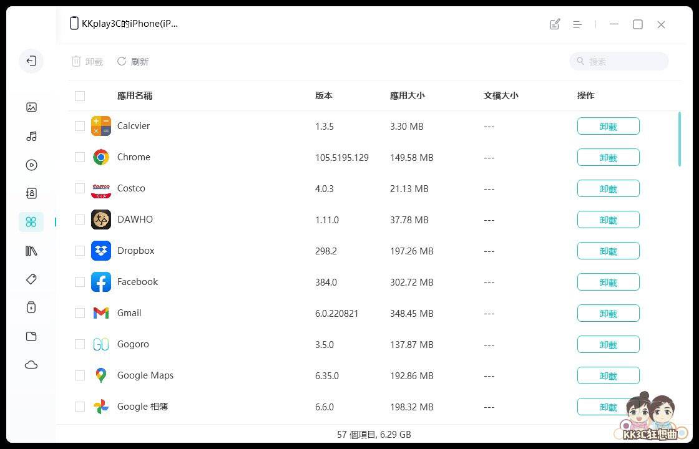Click the Gogoro app icon

click(100, 344)
